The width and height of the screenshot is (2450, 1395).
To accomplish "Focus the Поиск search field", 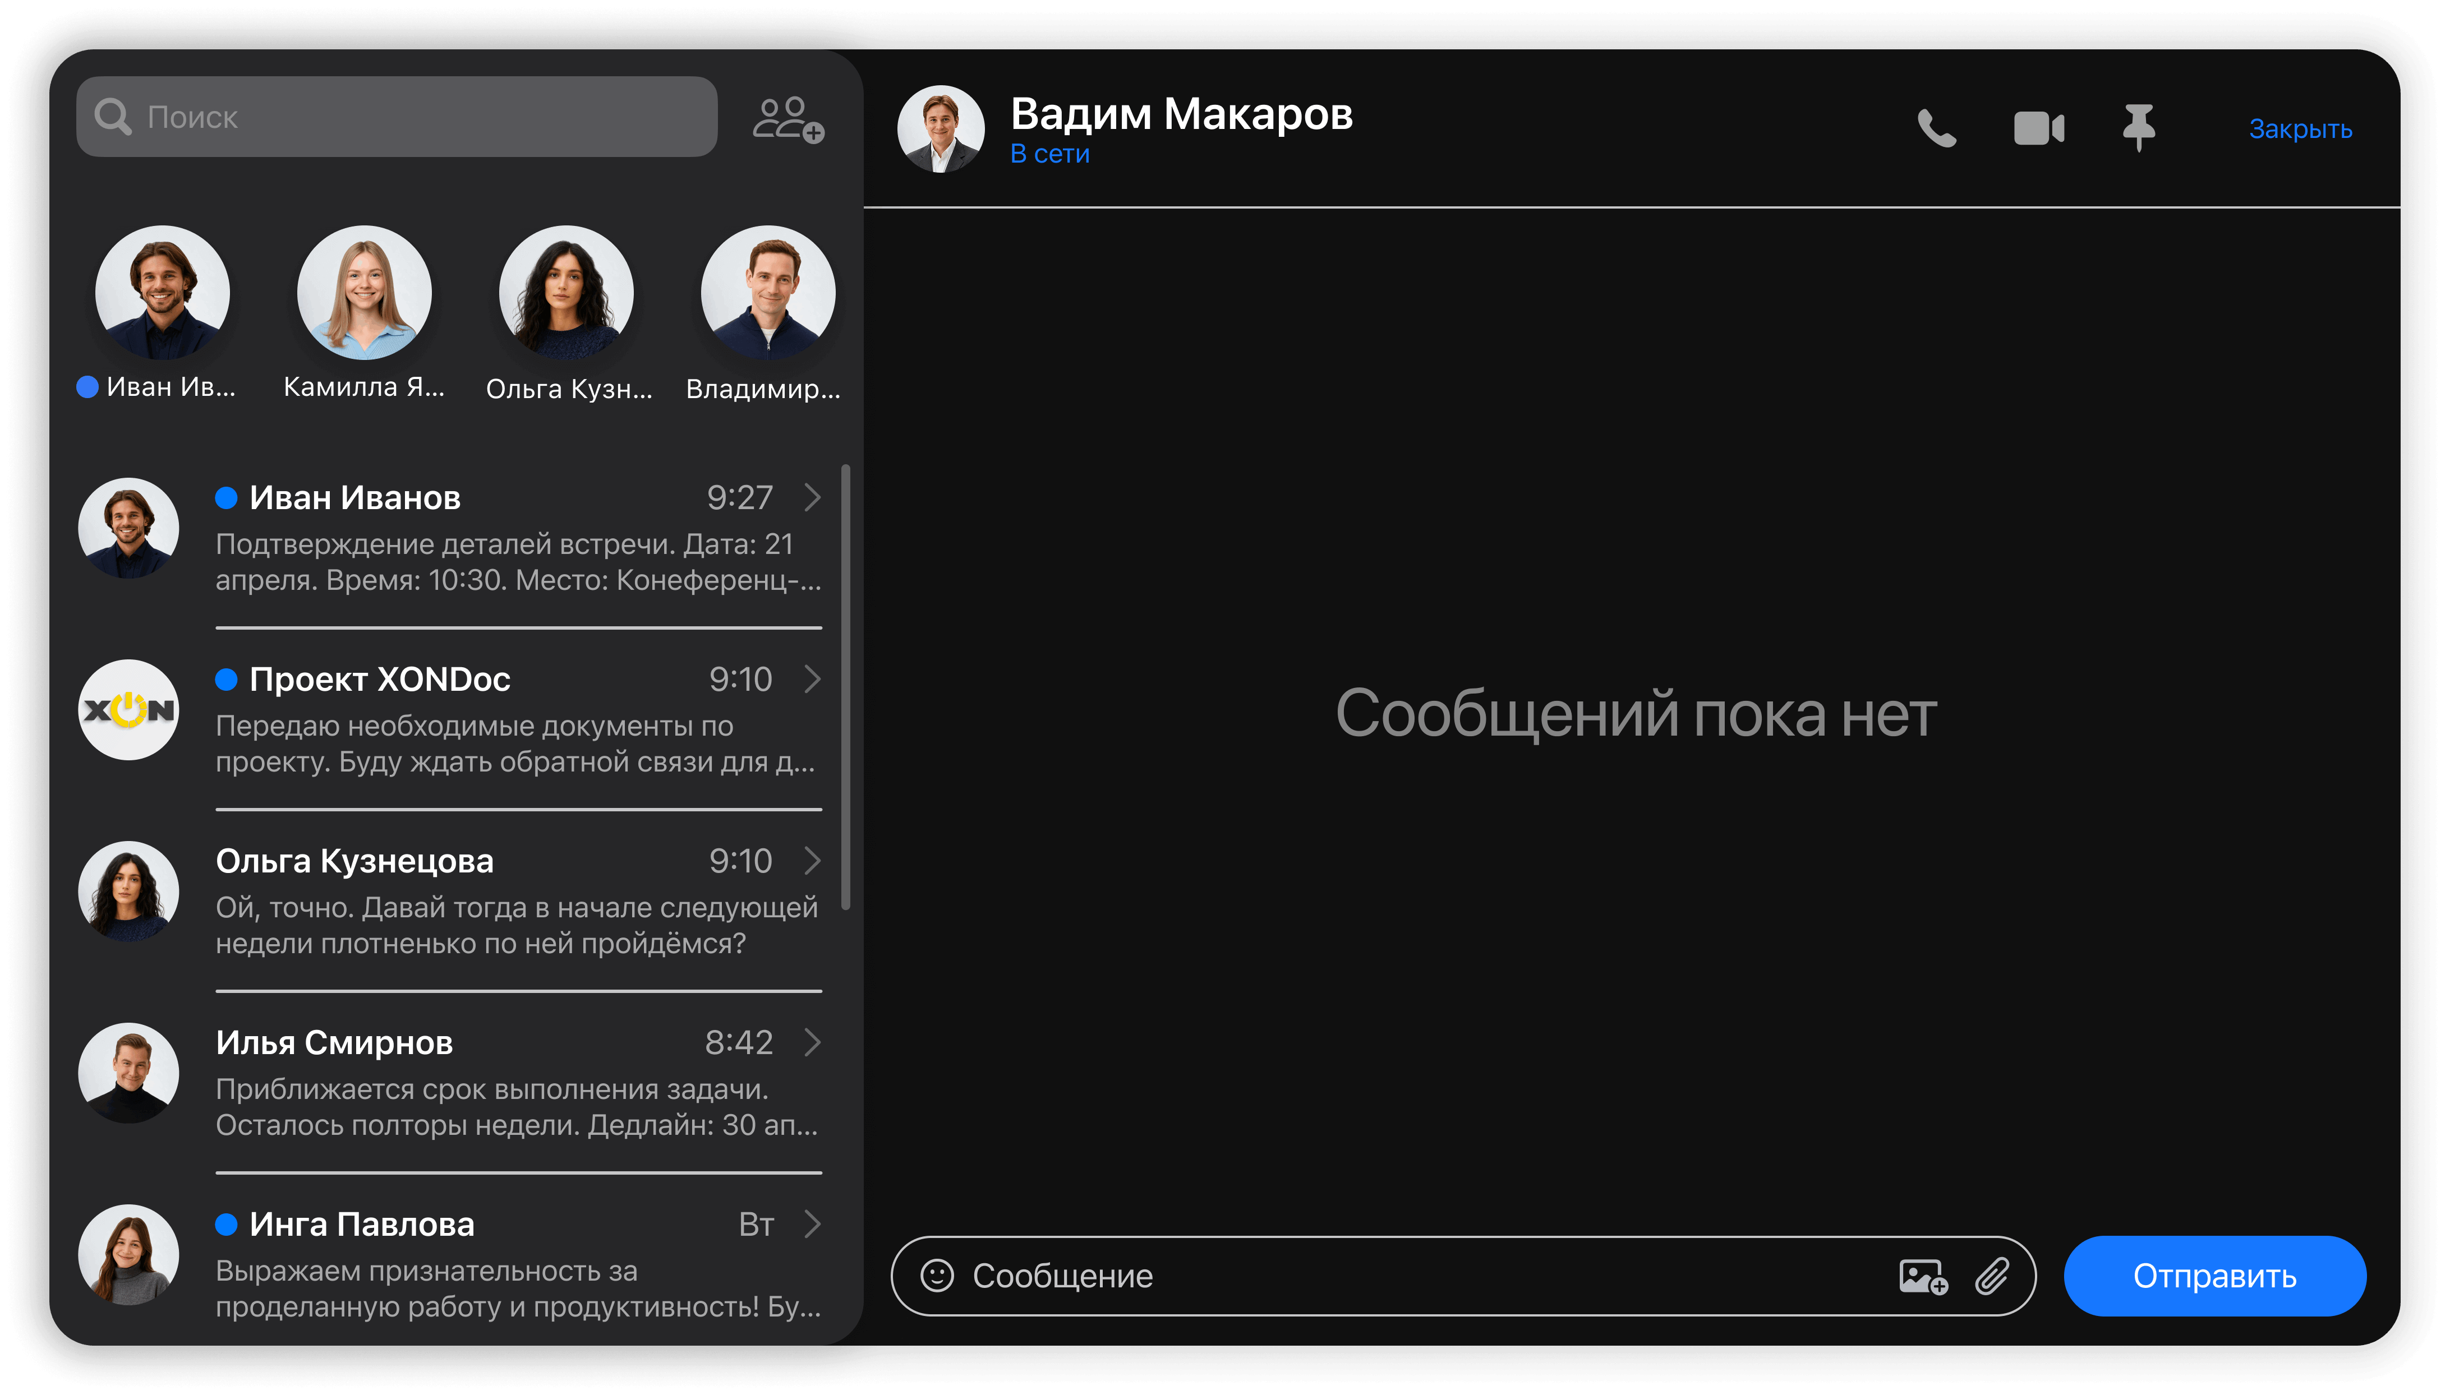I will (397, 117).
